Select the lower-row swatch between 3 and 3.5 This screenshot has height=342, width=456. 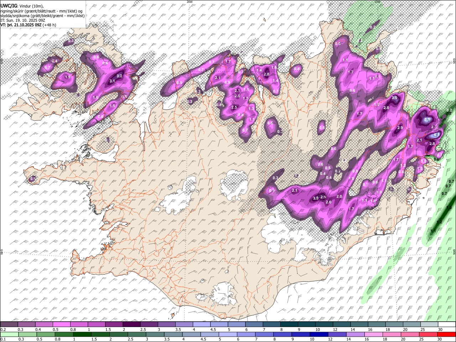[x=155, y=334]
